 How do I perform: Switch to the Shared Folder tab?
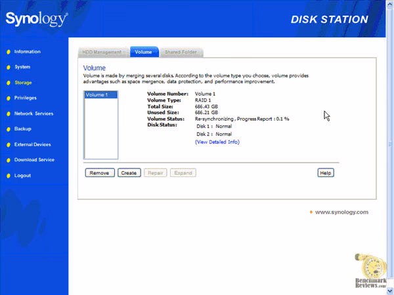(181, 52)
